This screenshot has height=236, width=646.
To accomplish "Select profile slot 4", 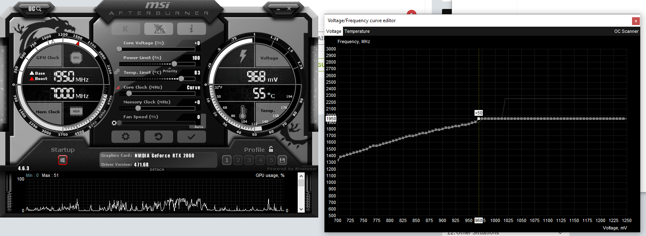I will coord(260,160).
